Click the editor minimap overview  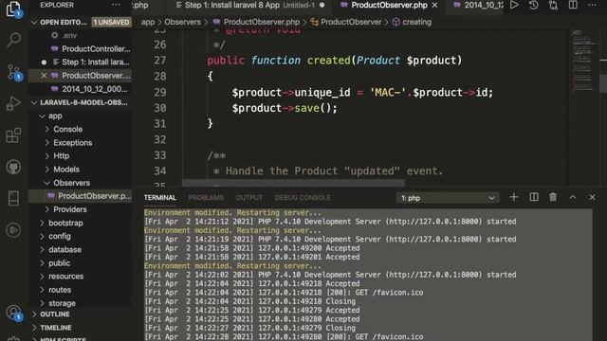click(x=582, y=61)
